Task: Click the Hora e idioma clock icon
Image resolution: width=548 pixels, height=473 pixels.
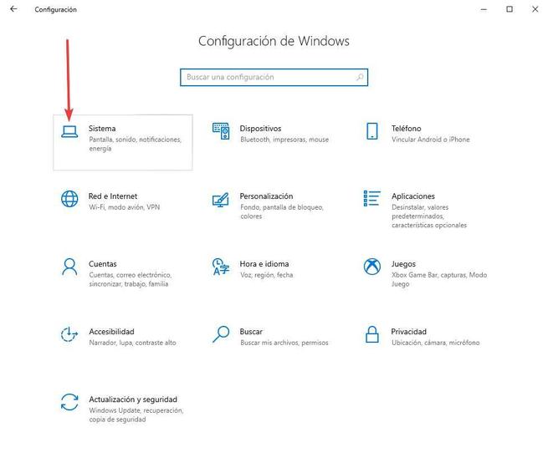Action: coord(221,267)
